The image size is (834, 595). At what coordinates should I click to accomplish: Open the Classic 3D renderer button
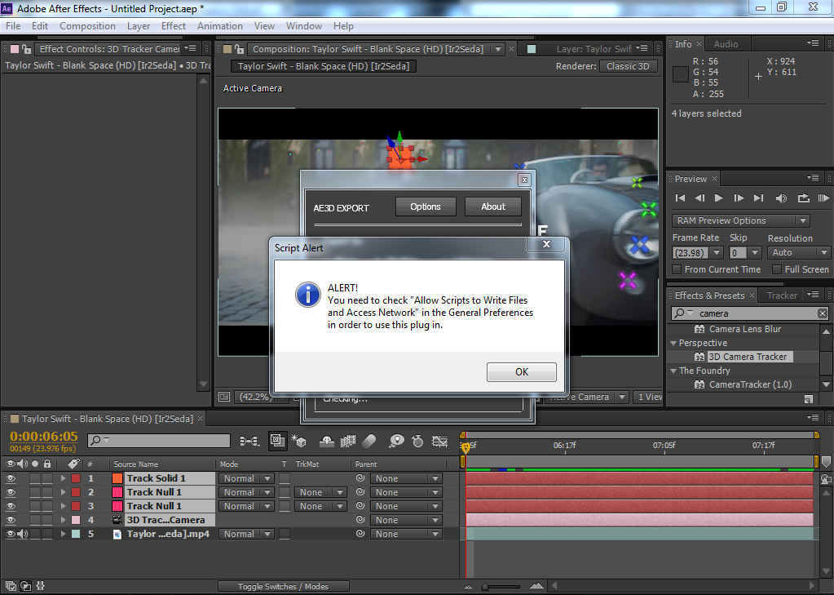pyautogui.click(x=629, y=66)
